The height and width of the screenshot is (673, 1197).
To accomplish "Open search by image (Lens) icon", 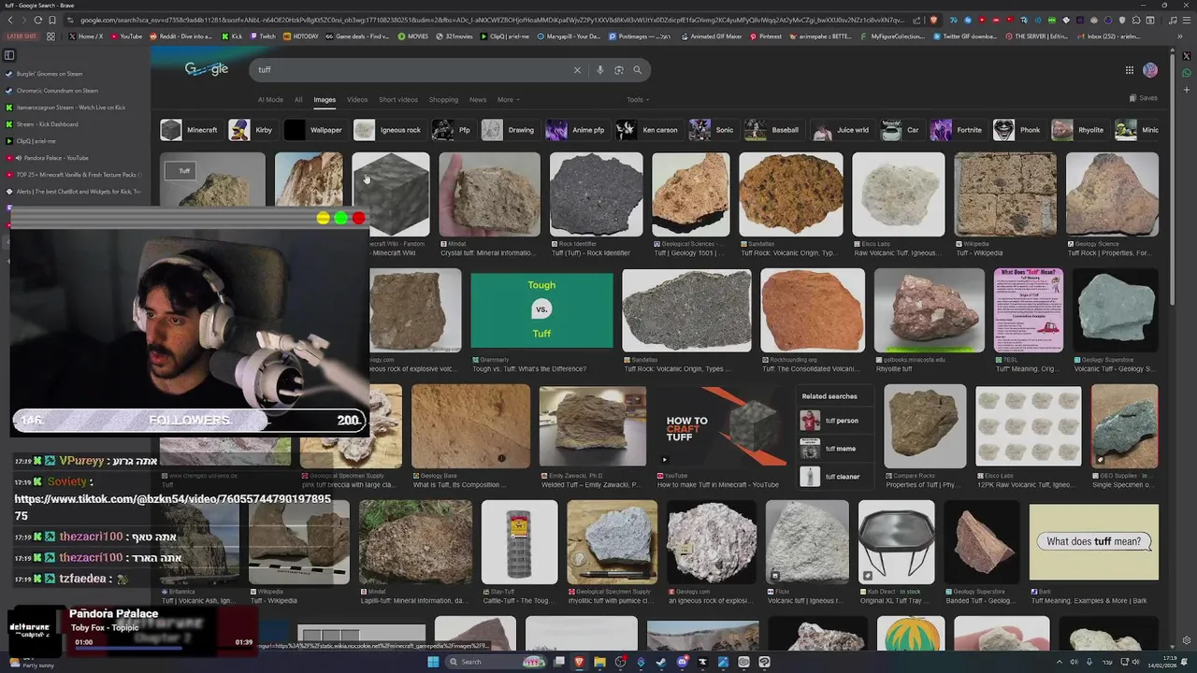I will (618, 70).
